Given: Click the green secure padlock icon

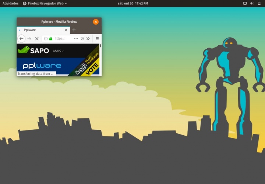Looking at the screenshot, I should click(x=50, y=38).
